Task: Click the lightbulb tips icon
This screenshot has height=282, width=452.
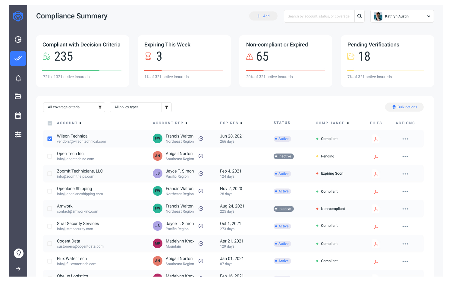Action: coord(18,253)
